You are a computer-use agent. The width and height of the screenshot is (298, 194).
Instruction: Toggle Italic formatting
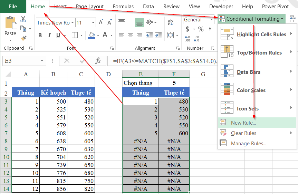click(49, 35)
